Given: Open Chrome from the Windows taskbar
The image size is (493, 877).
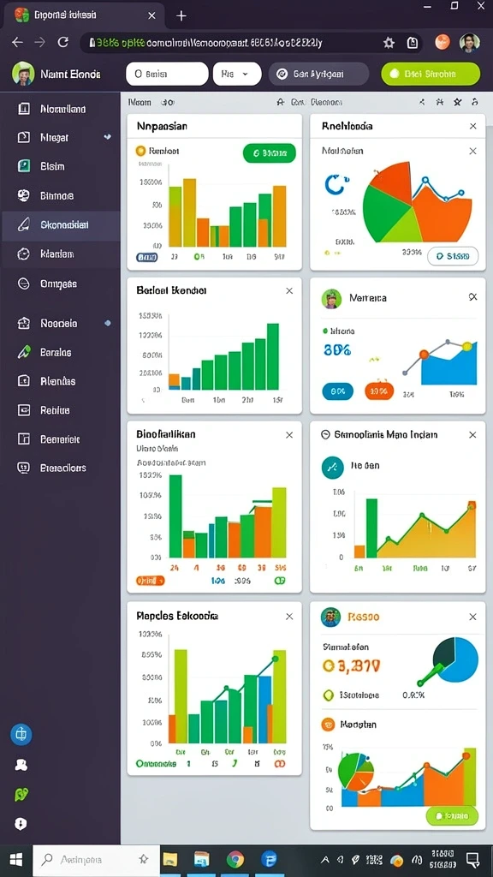Looking at the screenshot, I should coord(235,859).
